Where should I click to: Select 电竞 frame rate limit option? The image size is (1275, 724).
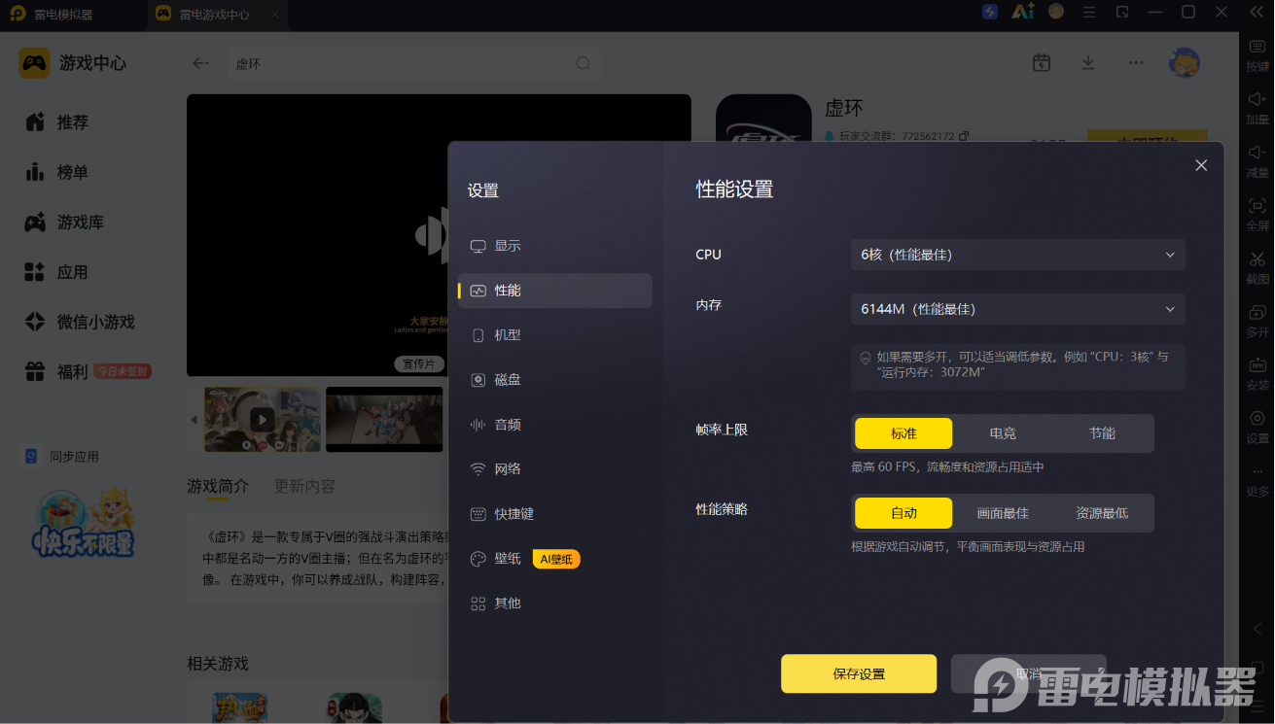tap(1003, 433)
